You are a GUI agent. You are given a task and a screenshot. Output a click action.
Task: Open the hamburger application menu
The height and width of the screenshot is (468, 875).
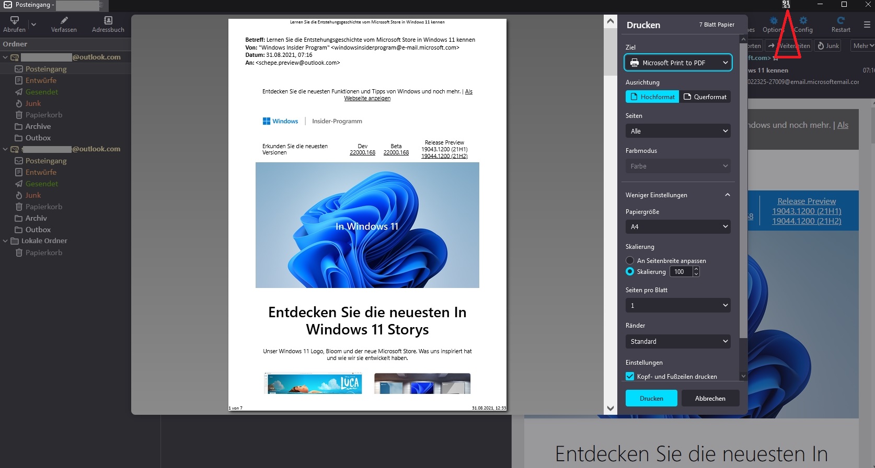(x=867, y=25)
